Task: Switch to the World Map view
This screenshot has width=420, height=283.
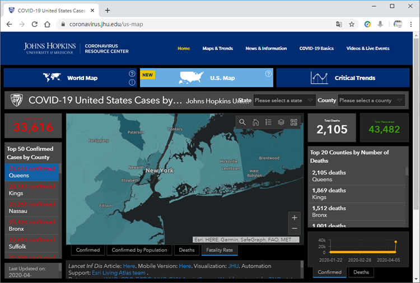Action: click(x=70, y=78)
